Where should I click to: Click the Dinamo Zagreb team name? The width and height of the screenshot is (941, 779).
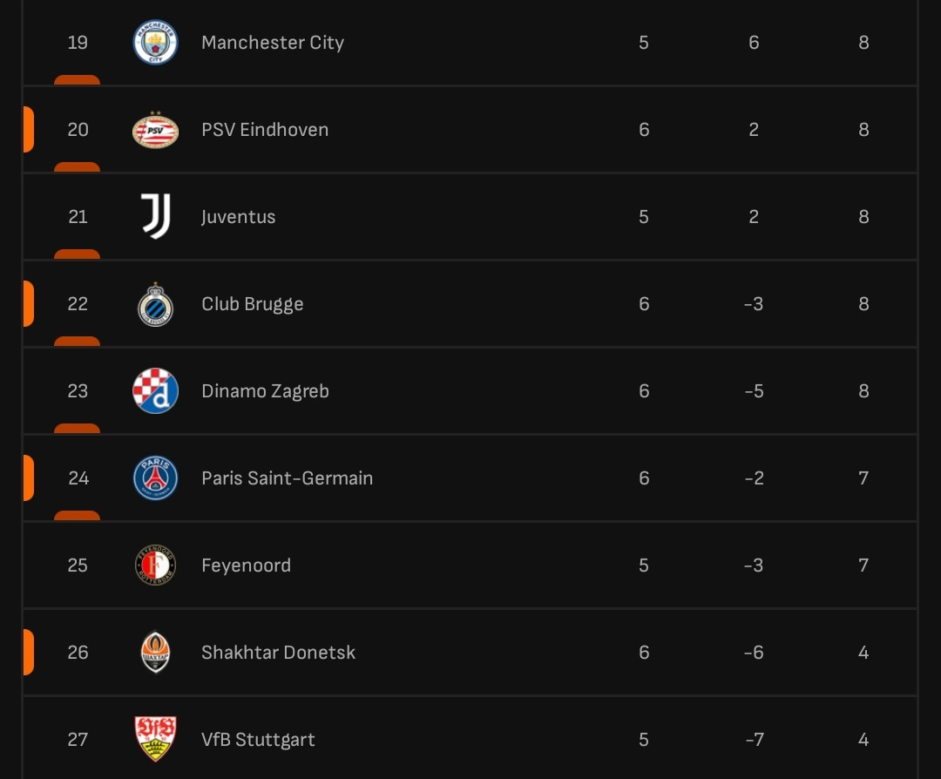coord(265,391)
